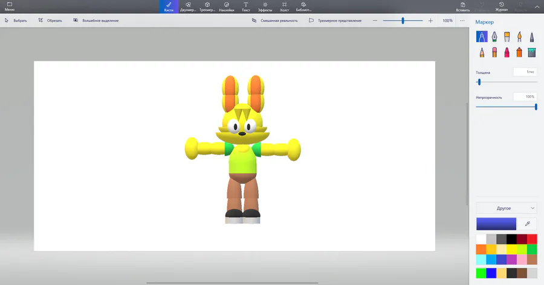Click the Вставить (Paste) icon

[x=463, y=7]
